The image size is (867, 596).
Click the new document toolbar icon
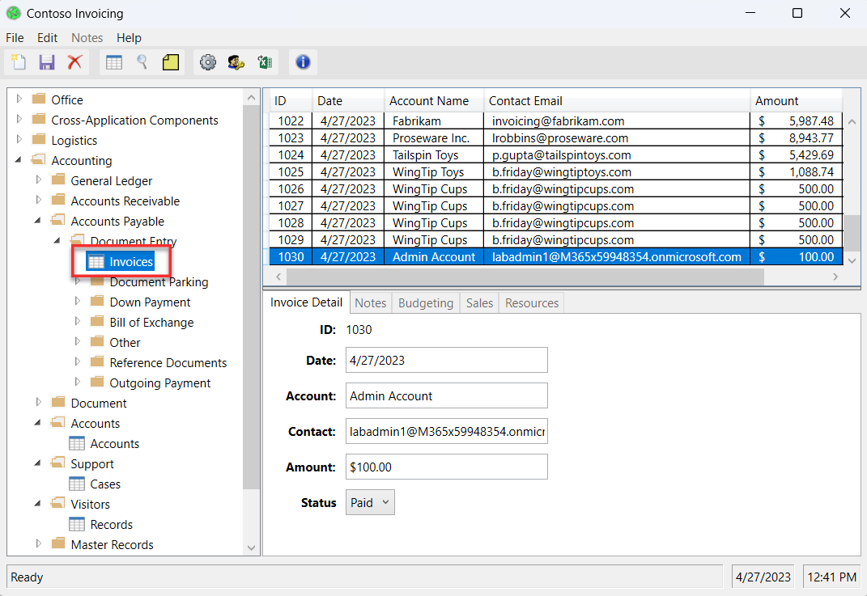[x=19, y=62]
